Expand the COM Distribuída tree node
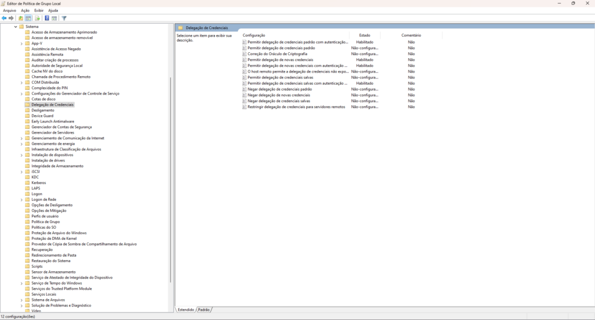The width and height of the screenshot is (595, 320). [21, 82]
